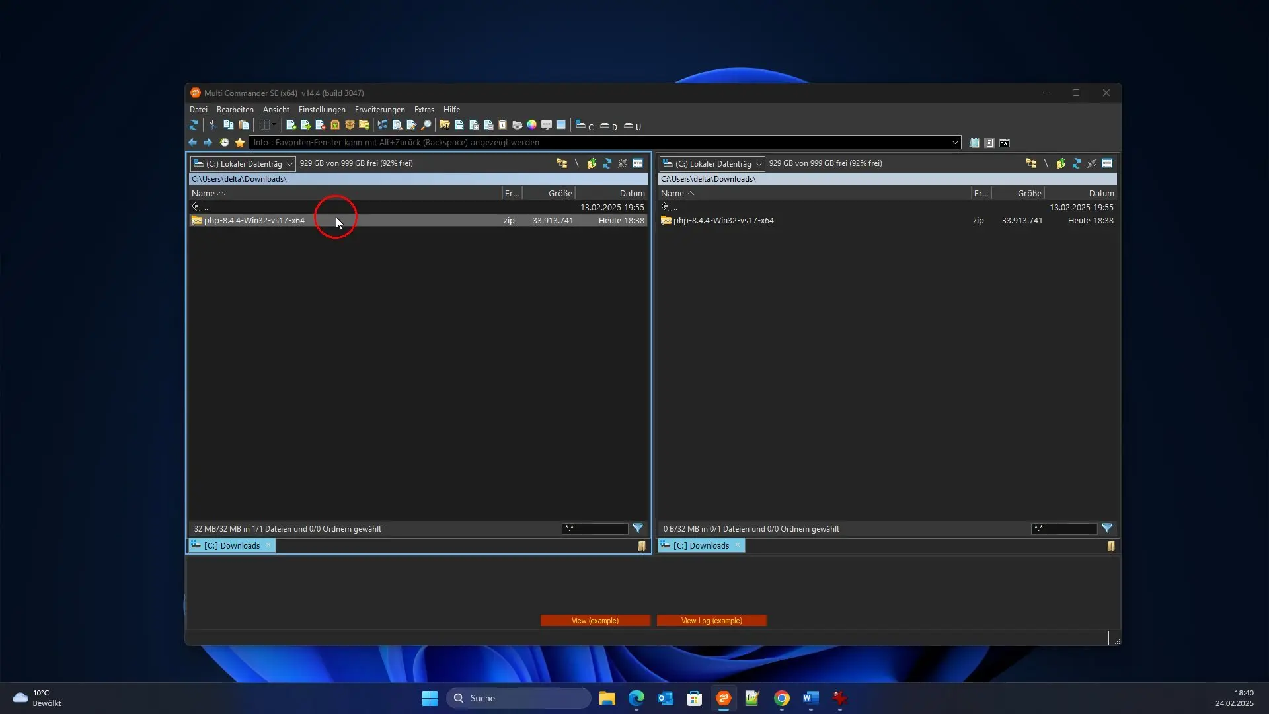
Task: Toggle left panel view mode icon
Action: 638,163
